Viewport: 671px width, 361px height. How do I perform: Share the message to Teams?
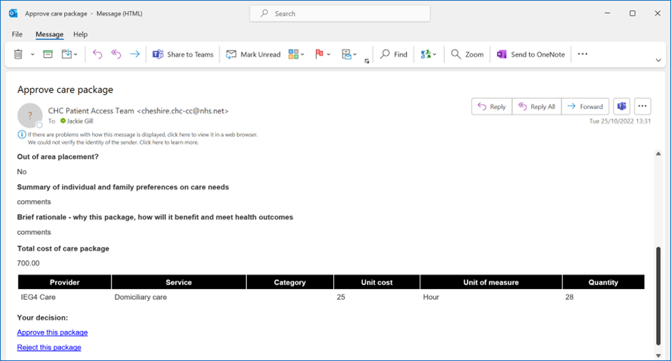pos(183,54)
